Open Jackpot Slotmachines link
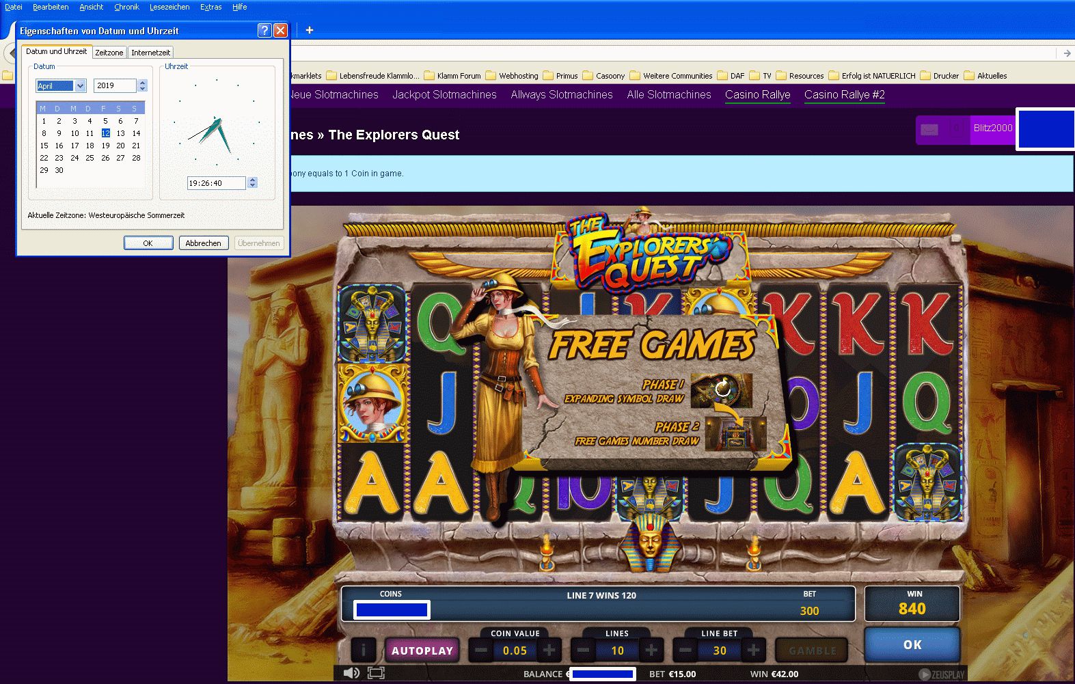 (444, 95)
